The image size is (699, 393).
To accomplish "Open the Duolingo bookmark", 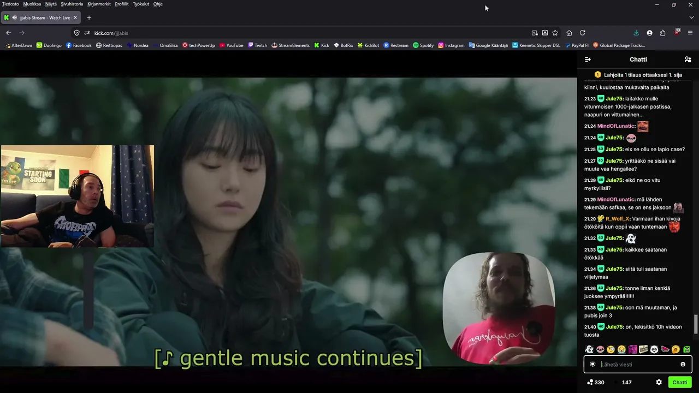I will point(49,45).
